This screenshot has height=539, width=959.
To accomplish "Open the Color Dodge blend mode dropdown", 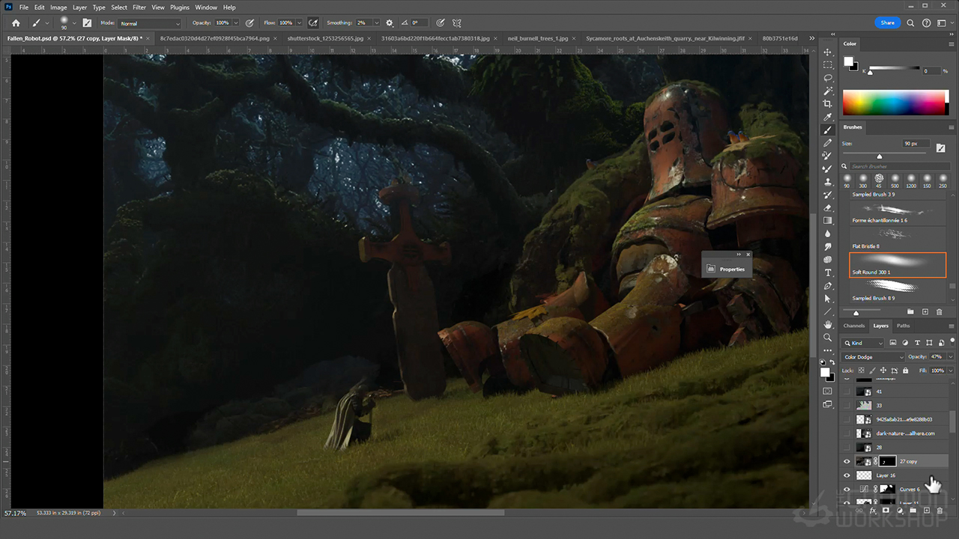I will (873, 357).
